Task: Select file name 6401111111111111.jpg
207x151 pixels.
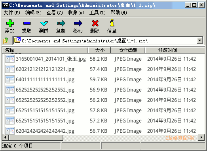Action: point(45,80)
